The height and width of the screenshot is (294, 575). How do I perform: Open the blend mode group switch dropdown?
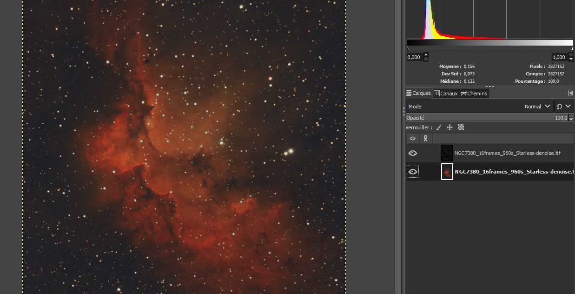564,107
